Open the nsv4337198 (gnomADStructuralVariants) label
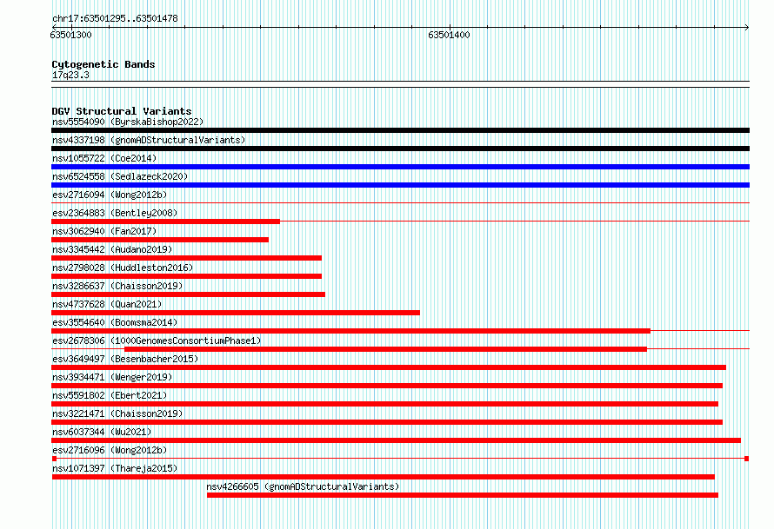Screen dimensions: 774x529 [x=149, y=140]
